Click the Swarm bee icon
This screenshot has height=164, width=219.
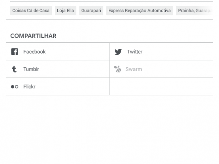coord(118,69)
